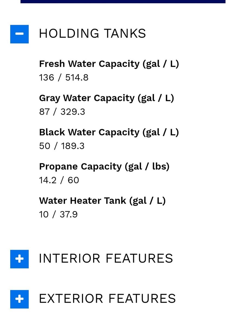Collapse Holding Tanks with the minus icon
246x325 pixels.
click(19, 34)
